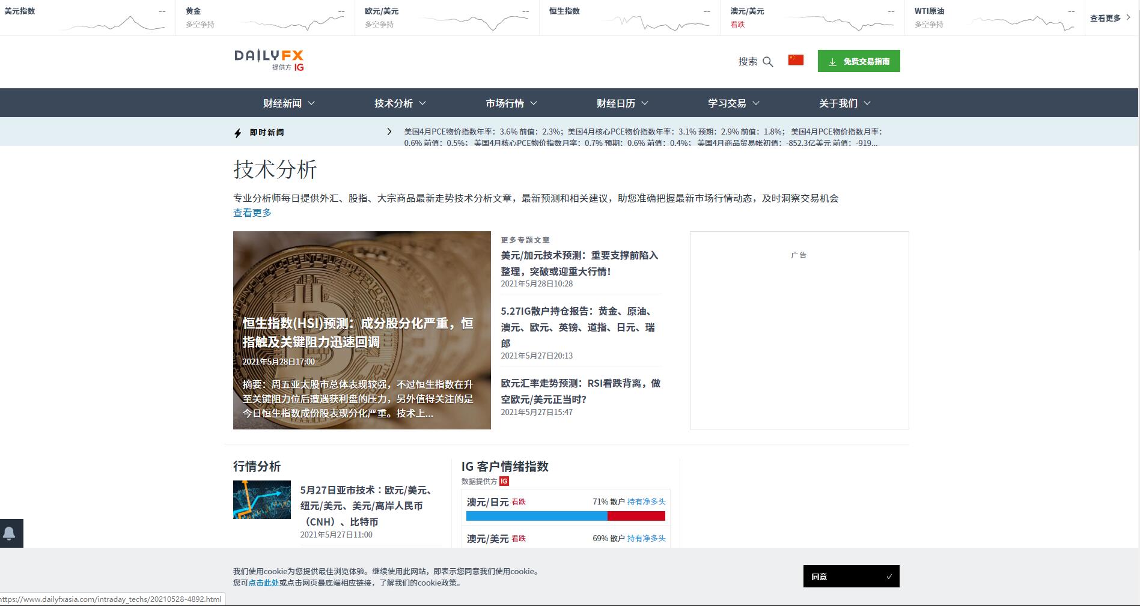Click the Bitcoin article thumbnail image
Image resolution: width=1140 pixels, height=606 pixels.
click(x=361, y=270)
